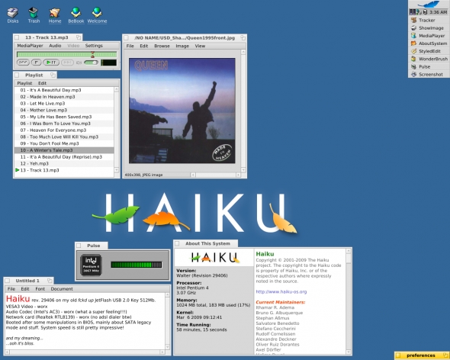Select '05 - My Life Has Been Saved.mp3'
450x360 pixels.
[x=64, y=117]
